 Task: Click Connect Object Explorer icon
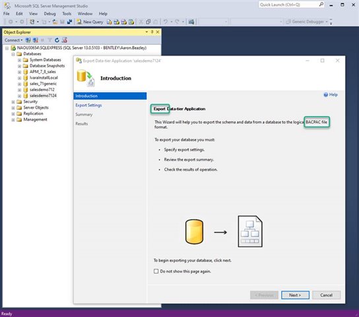pos(28,40)
